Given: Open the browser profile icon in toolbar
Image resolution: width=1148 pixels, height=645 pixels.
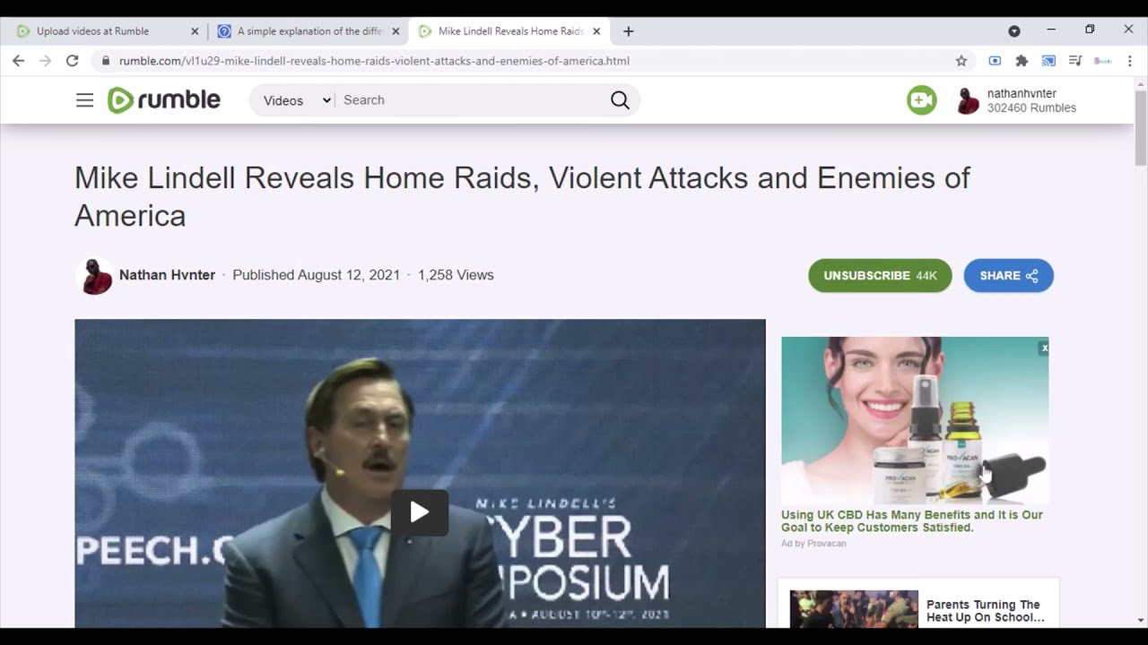Looking at the screenshot, I should (1102, 61).
